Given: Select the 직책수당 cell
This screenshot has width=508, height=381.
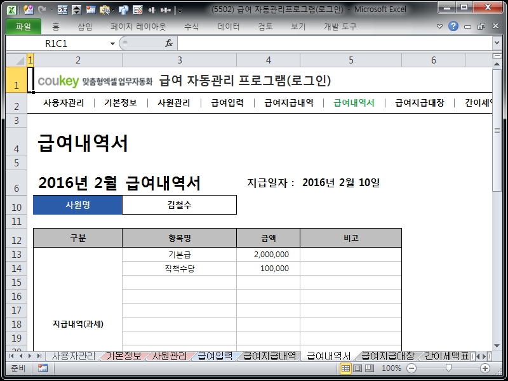Looking at the screenshot, I should (x=180, y=268).
